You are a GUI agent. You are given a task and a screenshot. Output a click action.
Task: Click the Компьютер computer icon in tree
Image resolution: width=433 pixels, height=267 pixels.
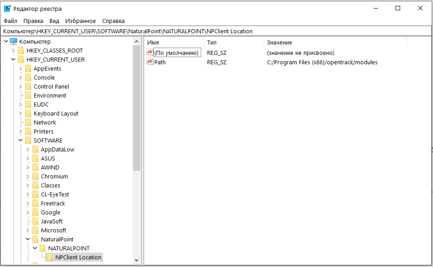point(14,41)
